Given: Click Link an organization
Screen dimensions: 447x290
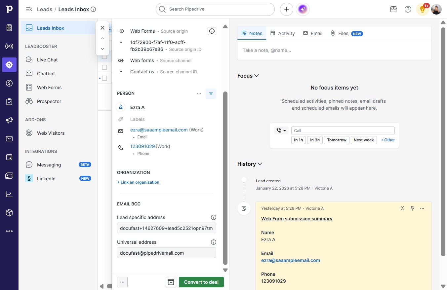Looking at the screenshot, I should point(138,182).
